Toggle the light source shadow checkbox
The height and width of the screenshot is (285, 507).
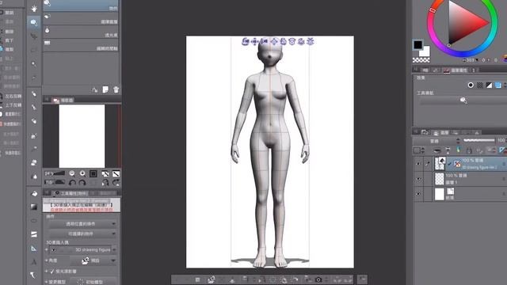tap(52, 272)
